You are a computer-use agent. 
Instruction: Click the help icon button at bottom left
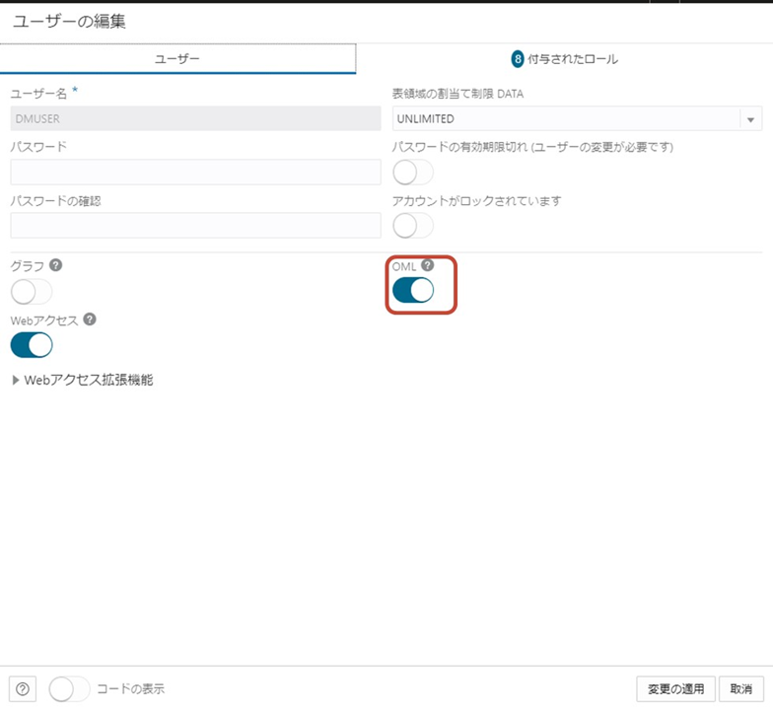[22, 688]
